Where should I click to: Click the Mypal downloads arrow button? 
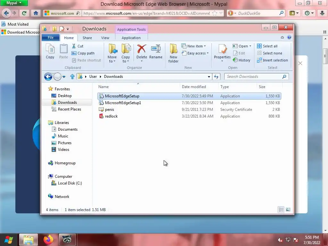[322, 13]
